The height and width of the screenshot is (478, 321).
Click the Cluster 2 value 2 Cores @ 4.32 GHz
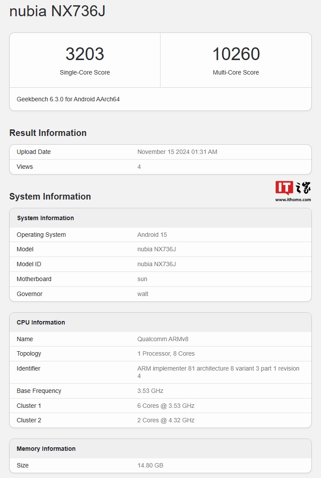[166, 420]
